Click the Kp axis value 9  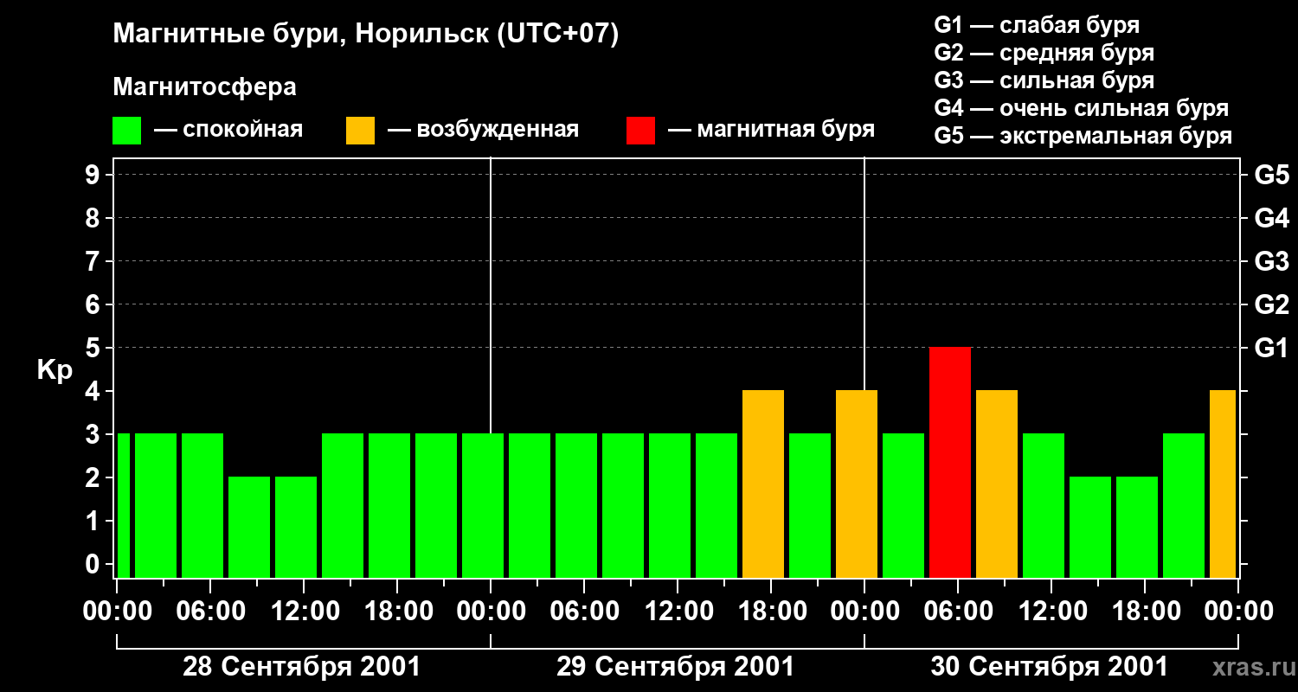93,175
